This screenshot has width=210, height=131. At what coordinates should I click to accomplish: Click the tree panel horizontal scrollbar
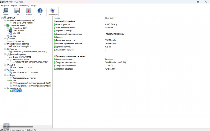pos(18,126)
